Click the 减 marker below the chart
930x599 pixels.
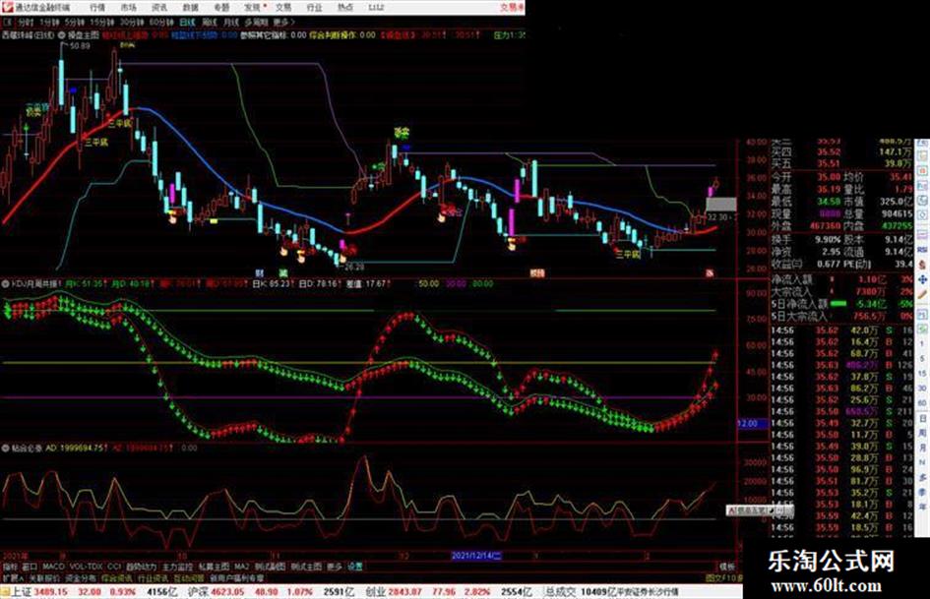[283, 272]
